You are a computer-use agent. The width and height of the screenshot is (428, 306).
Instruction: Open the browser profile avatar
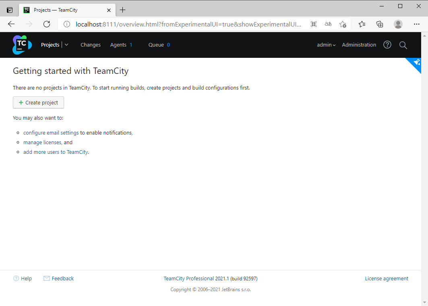398,24
